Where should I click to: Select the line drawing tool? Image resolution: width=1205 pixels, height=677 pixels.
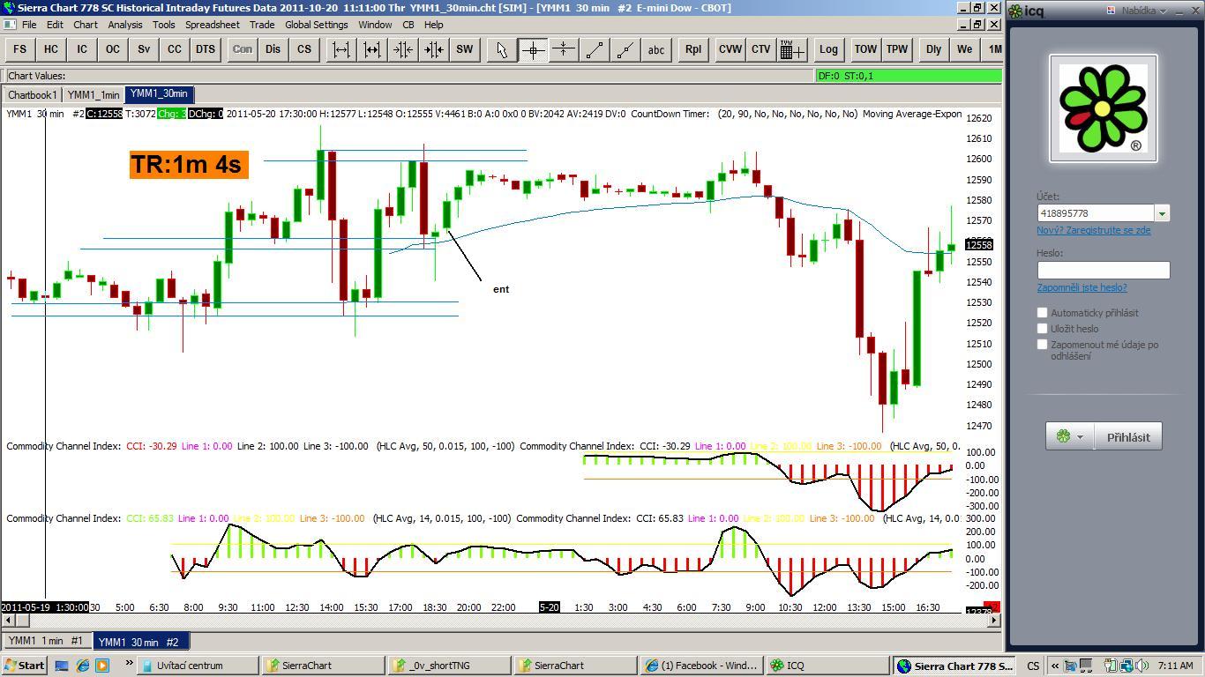click(x=594, y=49)
